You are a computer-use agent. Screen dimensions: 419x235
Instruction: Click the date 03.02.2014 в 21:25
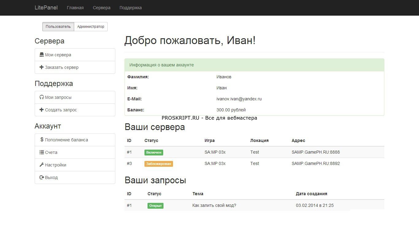pos(315,205)
